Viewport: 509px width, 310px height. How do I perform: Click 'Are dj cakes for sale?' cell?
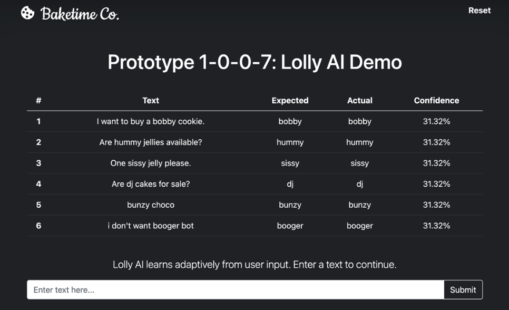151,184
